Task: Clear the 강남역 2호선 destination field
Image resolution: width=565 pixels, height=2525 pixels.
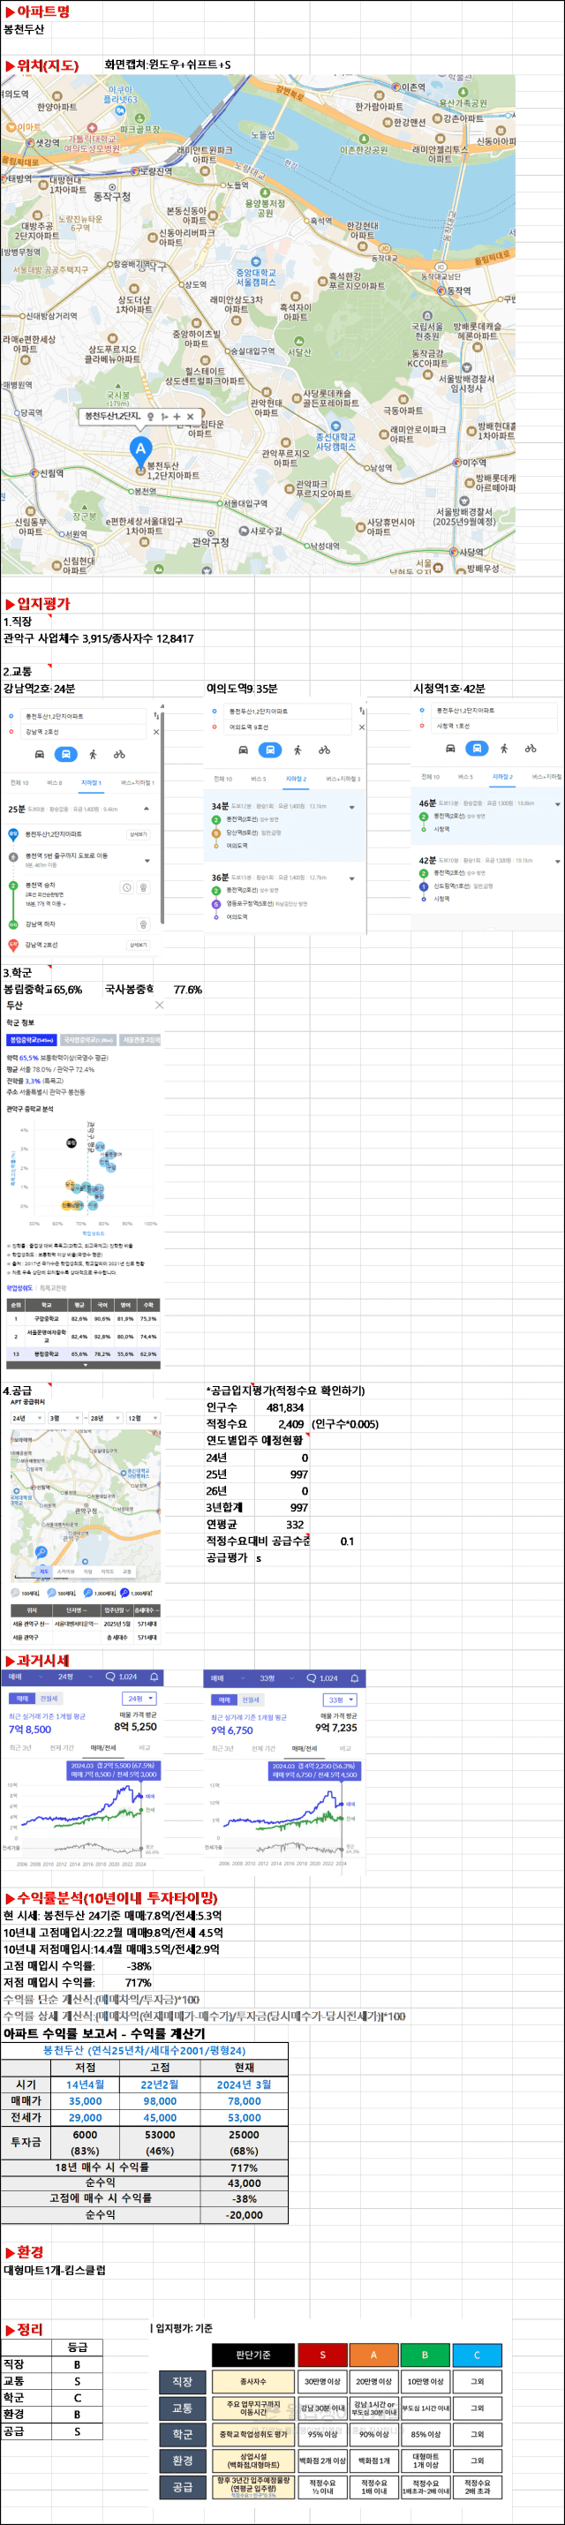Action: click(x=156, y=731)
